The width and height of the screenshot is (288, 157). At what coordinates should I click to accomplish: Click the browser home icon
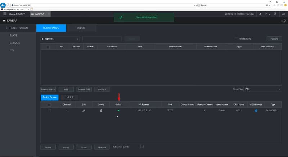point(274,5)
